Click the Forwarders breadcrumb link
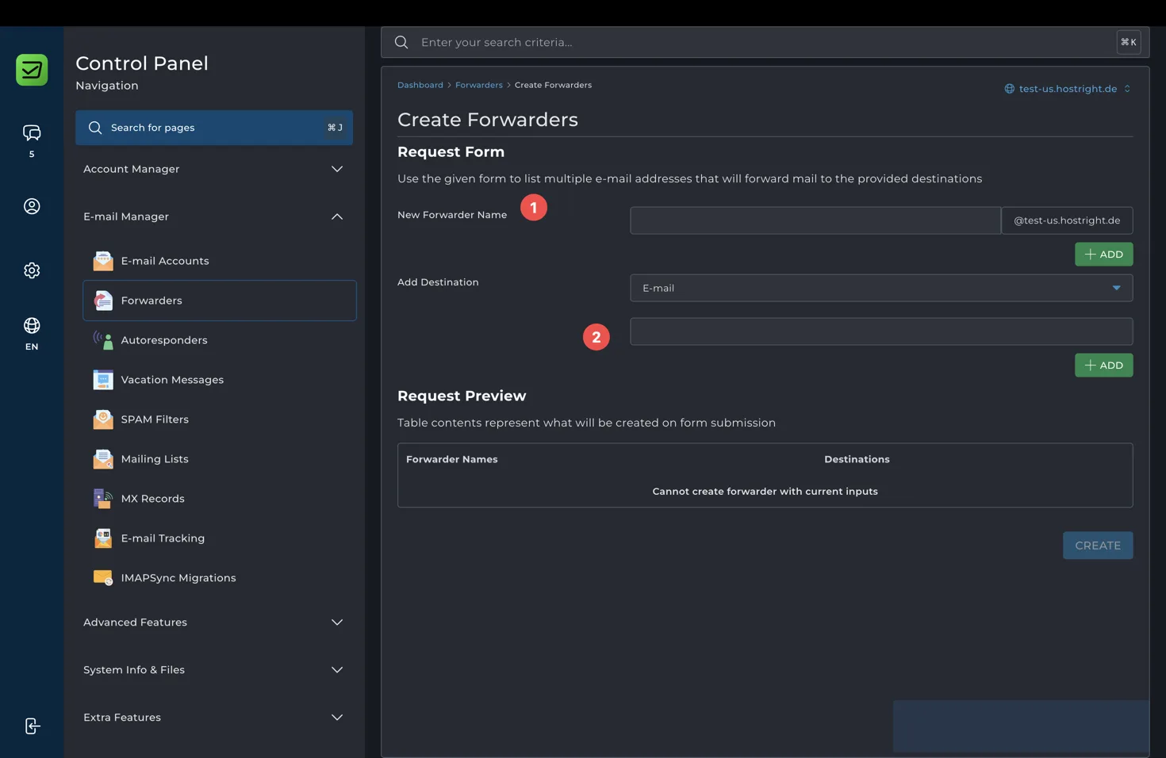The width and height of the screenshot is (1166, 758). click(479, 85)
